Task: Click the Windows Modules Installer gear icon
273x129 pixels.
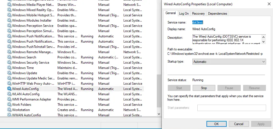Action: (x=9, y=20)
